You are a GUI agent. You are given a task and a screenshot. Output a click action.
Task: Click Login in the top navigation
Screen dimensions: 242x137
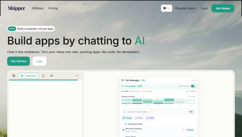point(204,8)
